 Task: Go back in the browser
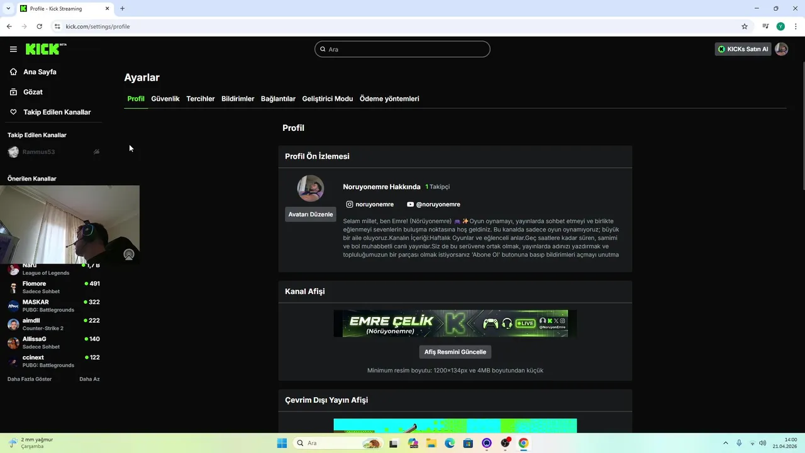point(9,26)
